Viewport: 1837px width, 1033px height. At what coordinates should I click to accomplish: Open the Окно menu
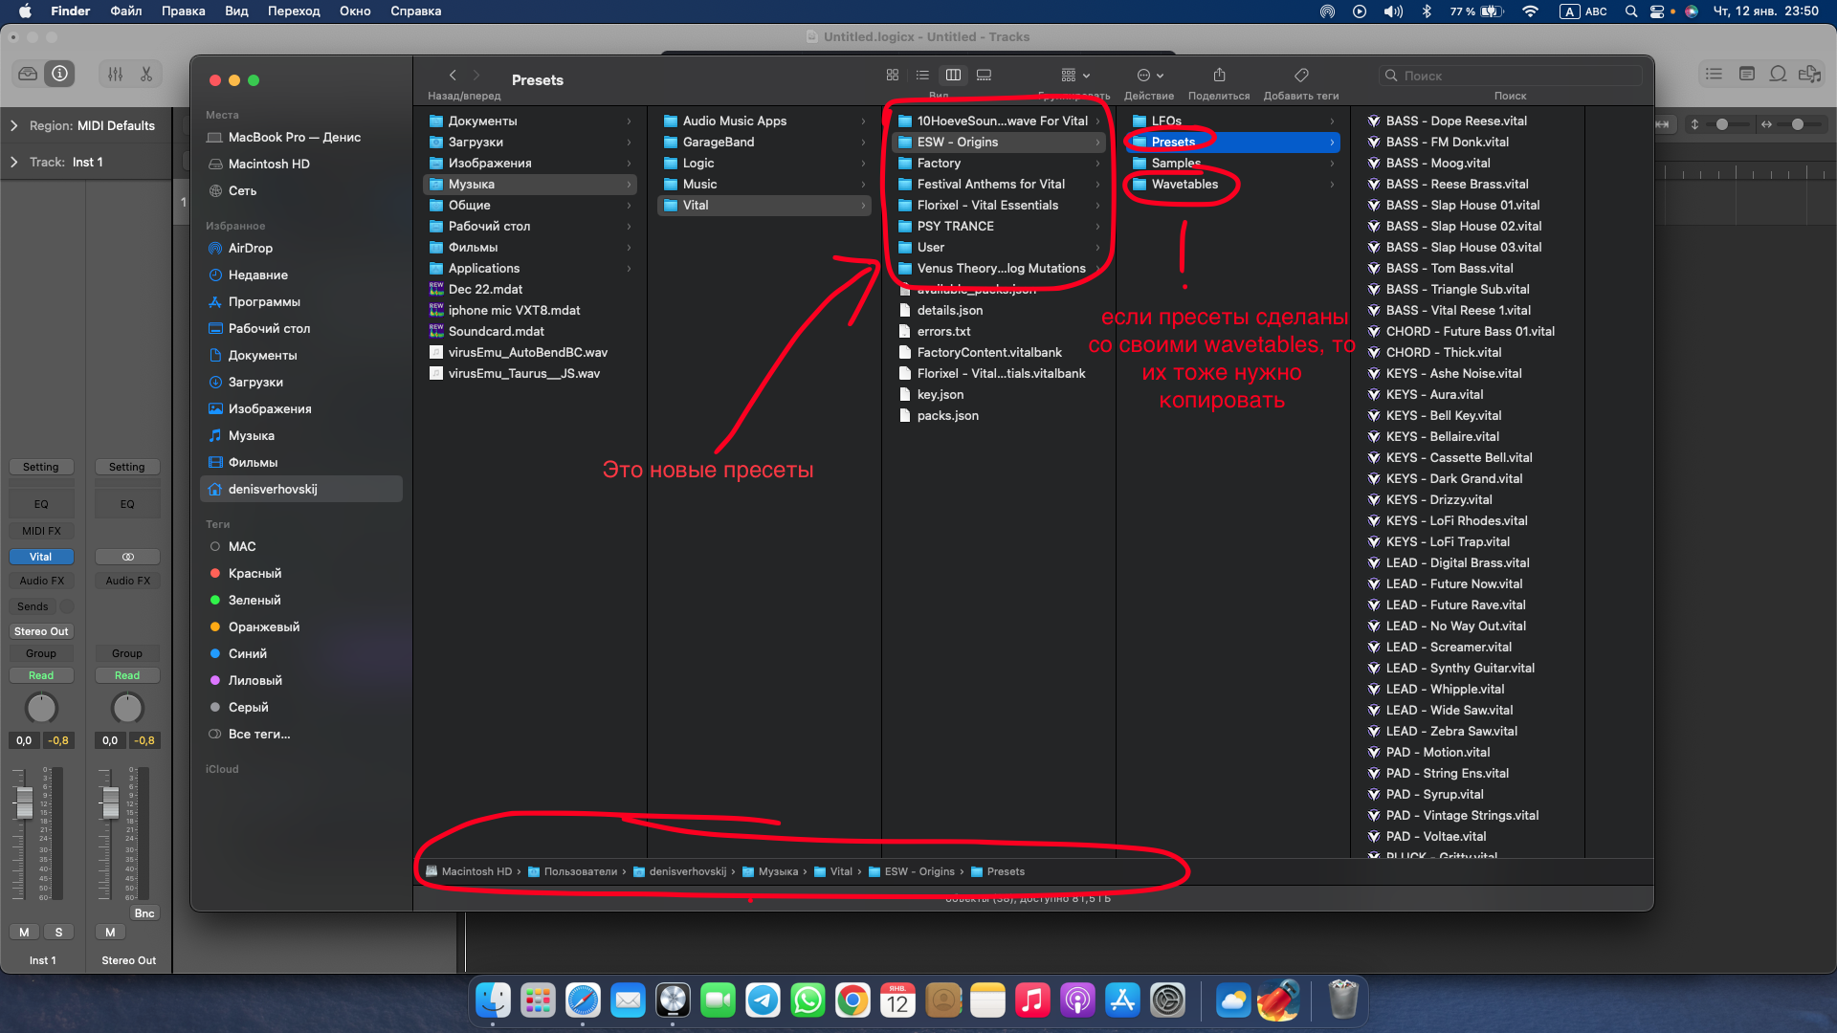point(355,11)
